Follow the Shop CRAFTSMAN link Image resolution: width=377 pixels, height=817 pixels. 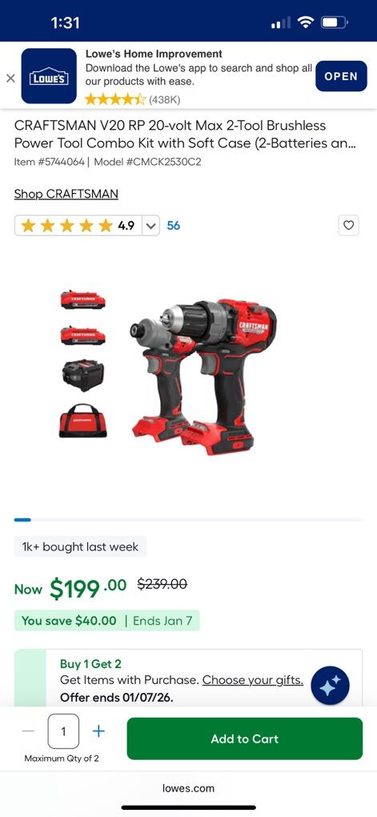pos(66,194)
